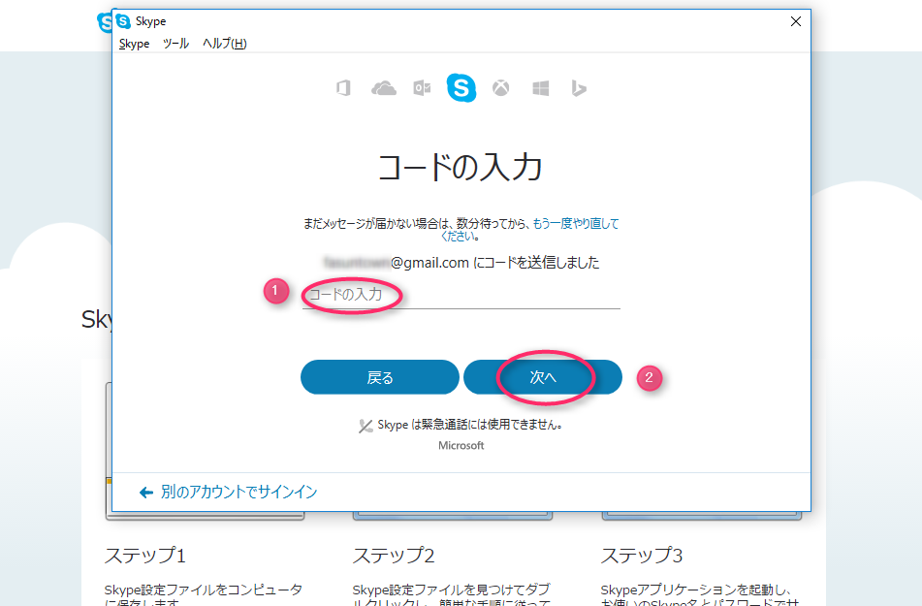Click the コードの入力 page heading
The width and height of the screenshot is (922, 606).
460,167
